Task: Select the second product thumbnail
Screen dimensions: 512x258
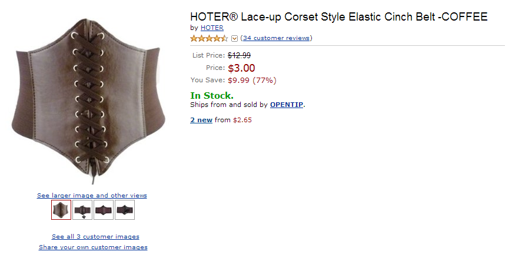Action: 82,210
